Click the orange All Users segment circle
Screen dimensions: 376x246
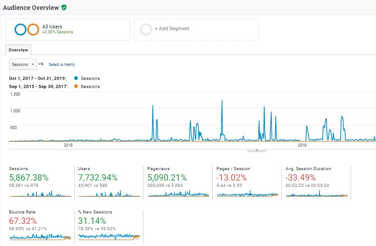click(33, 29)
